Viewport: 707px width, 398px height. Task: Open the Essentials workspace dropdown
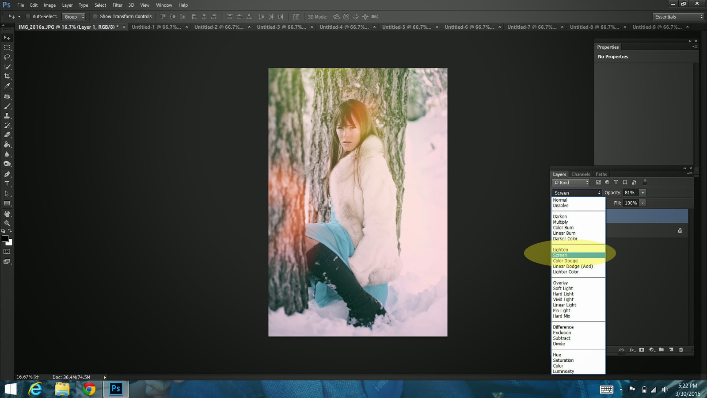click(x=678, y=17)
